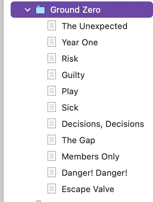This screenshot has width=153, height=202.
Task: Click the document icon next to Guilty
Action: pyautogui.click(x=52, y=74)
